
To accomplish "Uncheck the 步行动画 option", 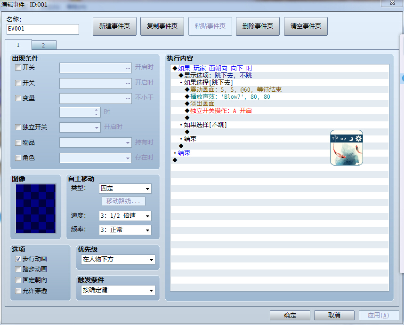I will coord(18,259).
